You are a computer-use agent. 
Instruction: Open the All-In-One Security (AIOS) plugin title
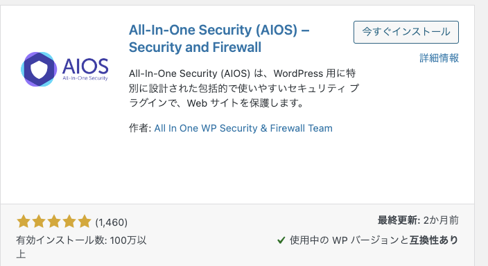[x=219, y=39]
